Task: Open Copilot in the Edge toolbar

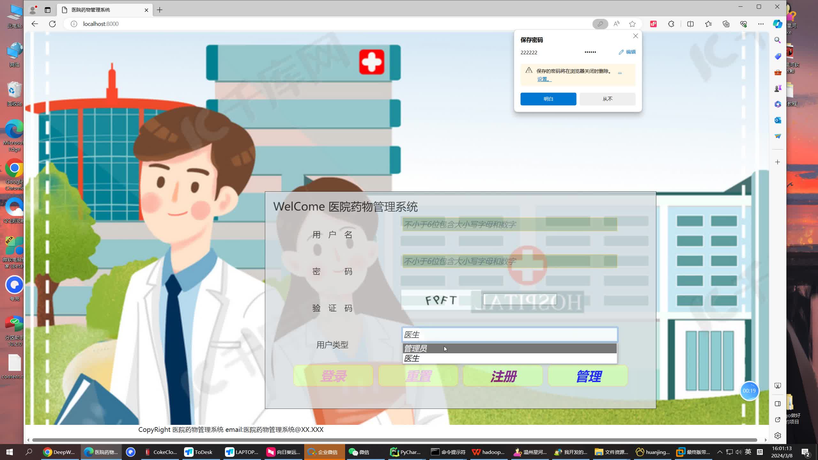Action: 777,24
